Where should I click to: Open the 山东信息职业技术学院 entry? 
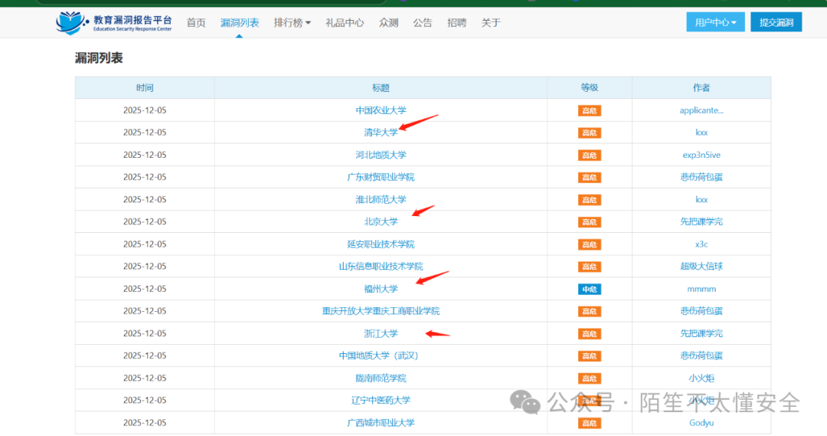381,267
